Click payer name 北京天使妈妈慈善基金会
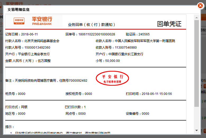Image resolution: width=206 pixels, height=138 pixels. click(42, 41)
